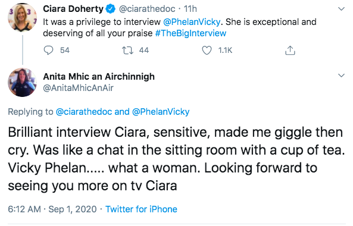Click the reply speech-bubble icon on Ciara's tweet

[48, 51]
